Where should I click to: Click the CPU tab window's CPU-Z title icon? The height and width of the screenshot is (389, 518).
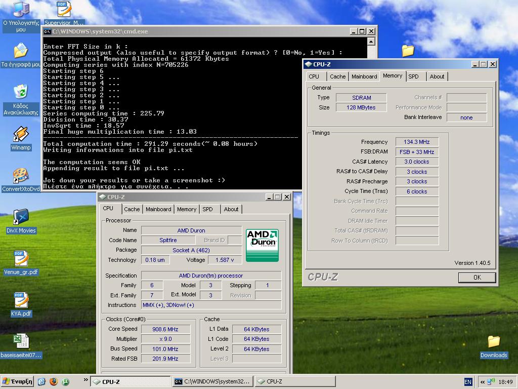coord(102,197)
